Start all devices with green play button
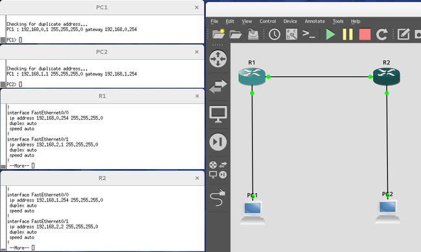Screen dimensions: 421x252 coord(330,34)
